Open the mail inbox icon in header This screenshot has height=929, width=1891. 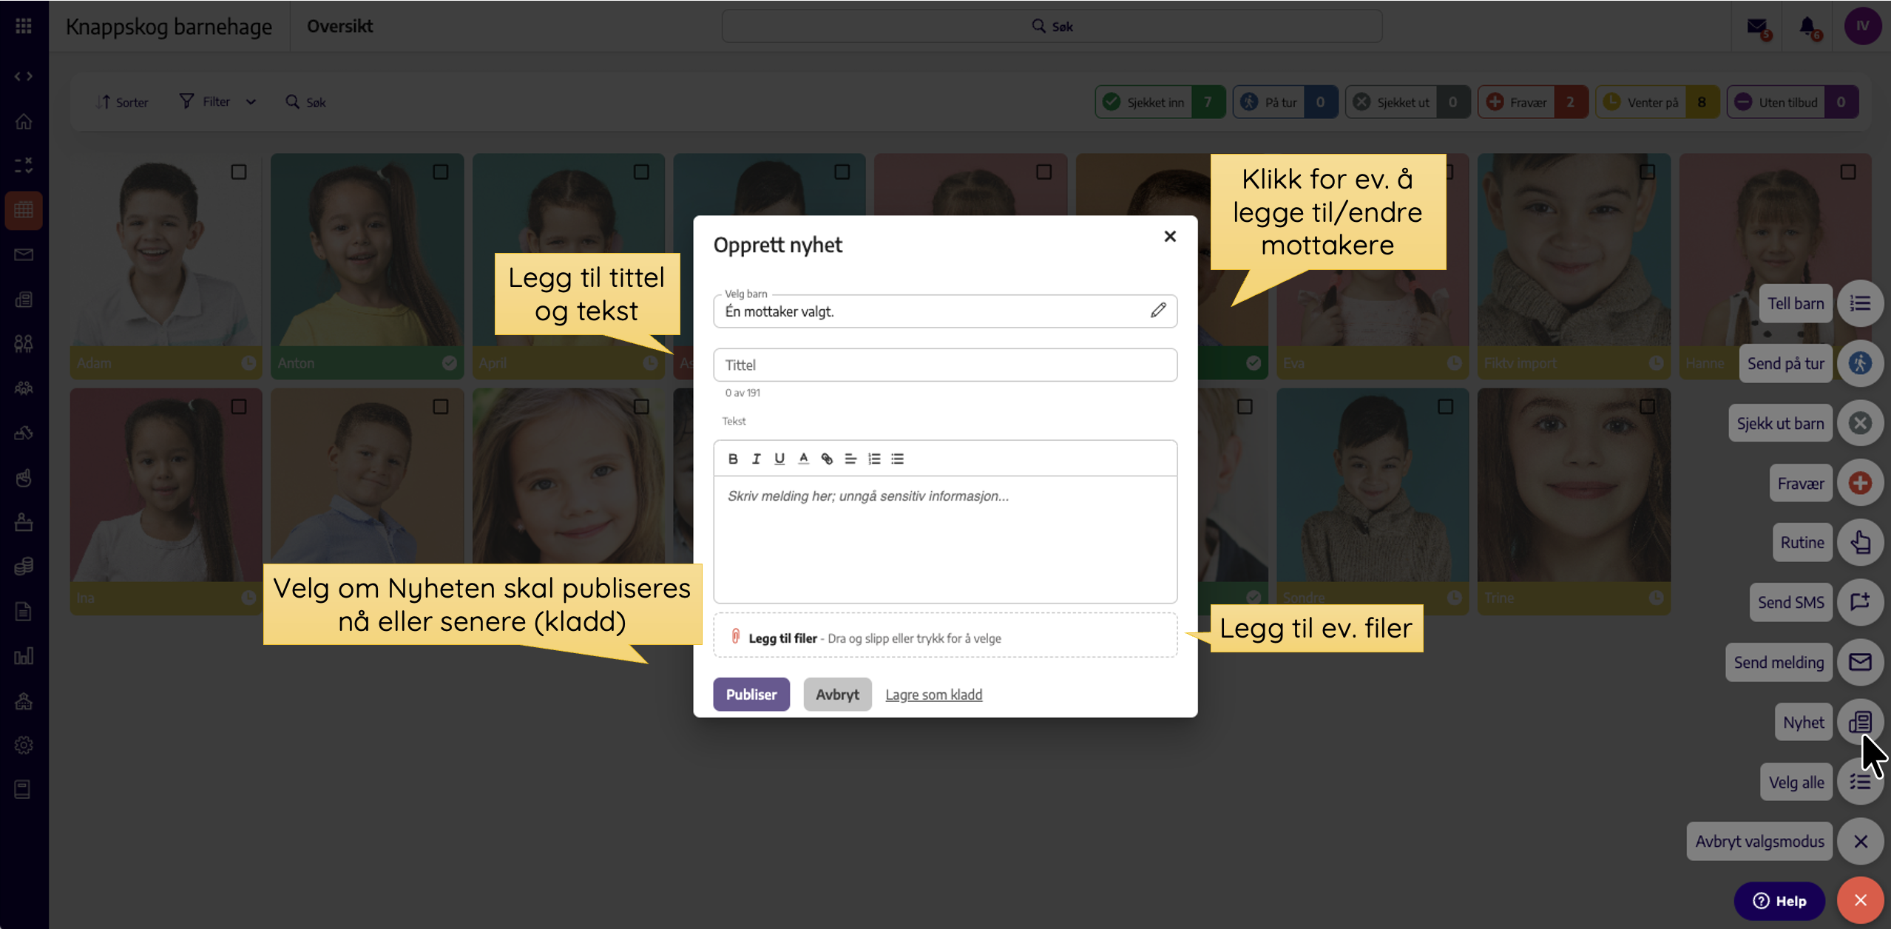point(1758,28)
